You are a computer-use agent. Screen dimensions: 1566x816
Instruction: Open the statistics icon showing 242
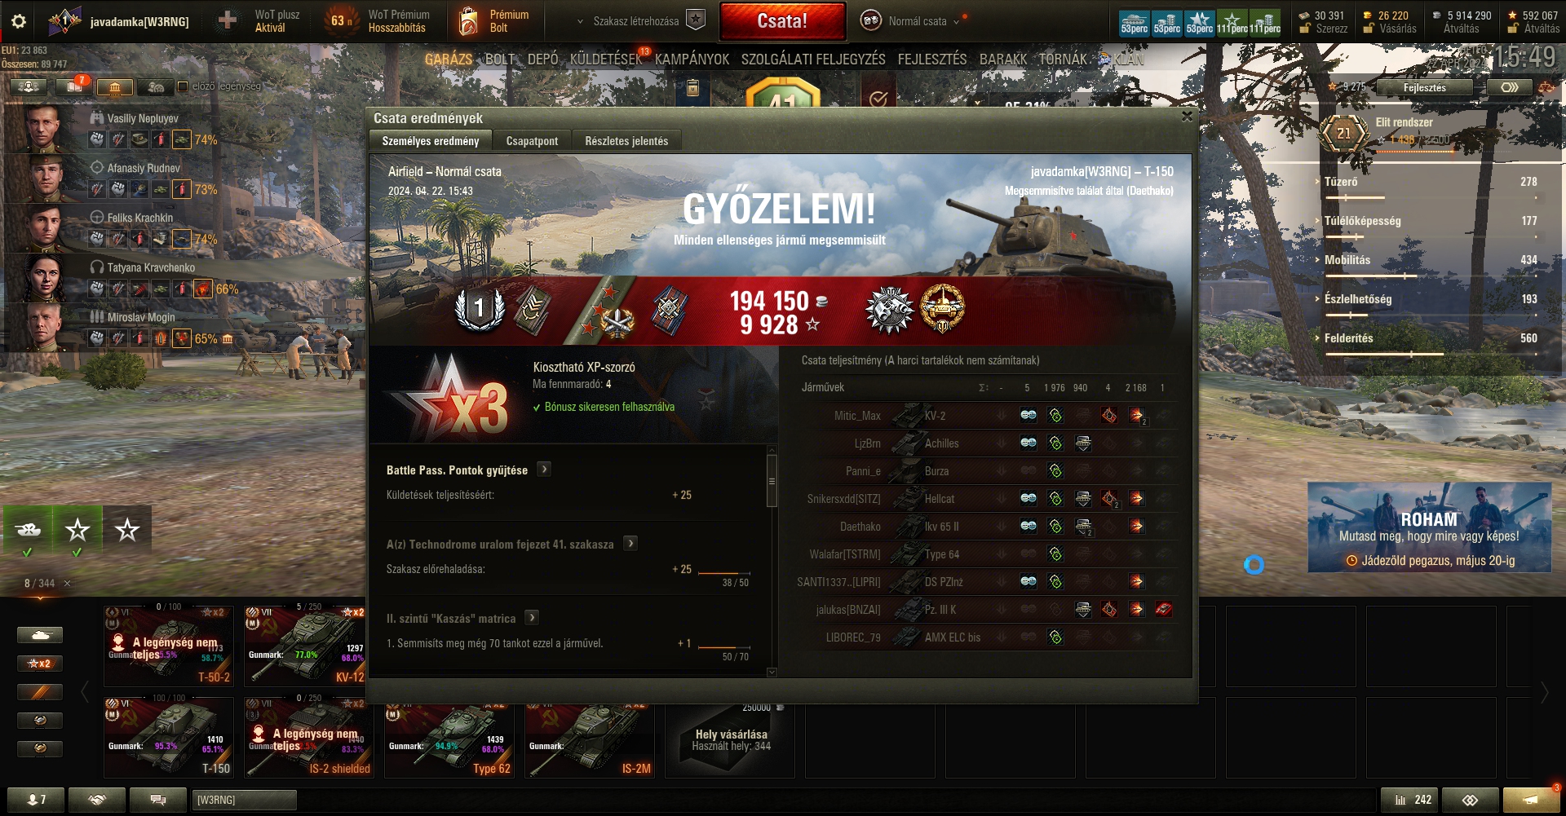click(1413, 800)
